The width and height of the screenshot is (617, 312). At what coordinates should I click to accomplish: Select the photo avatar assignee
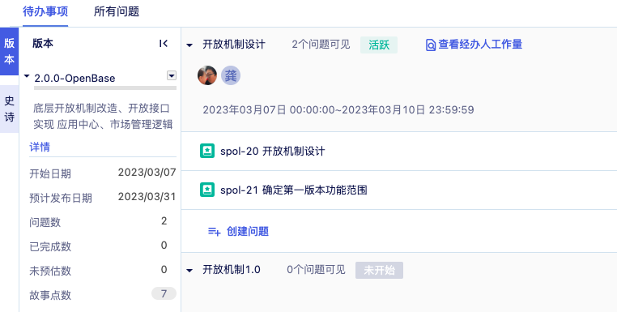coord(207,75)
